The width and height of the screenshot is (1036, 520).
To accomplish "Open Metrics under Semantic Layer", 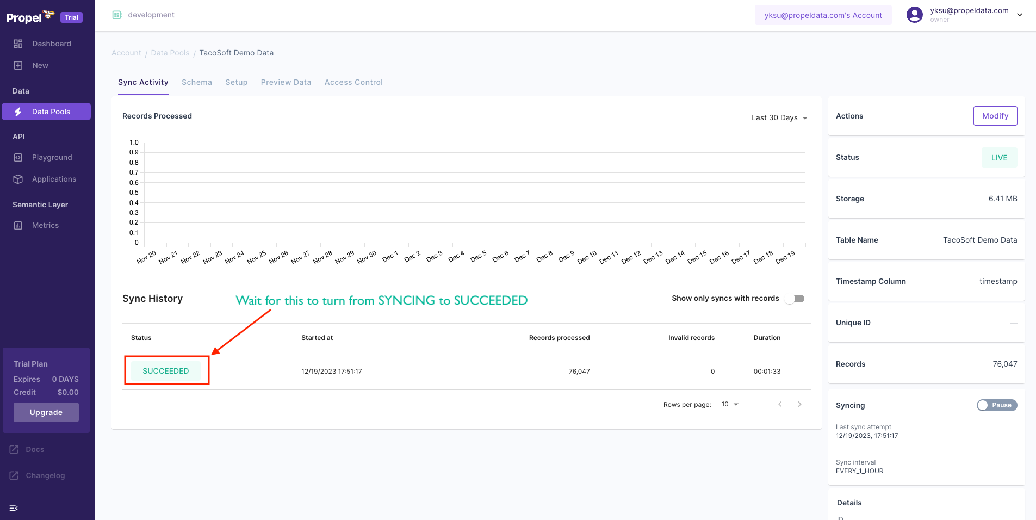I will [x=45, y=225].
